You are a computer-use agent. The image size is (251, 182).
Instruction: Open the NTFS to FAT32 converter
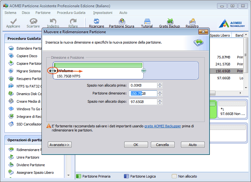(11, 86)
